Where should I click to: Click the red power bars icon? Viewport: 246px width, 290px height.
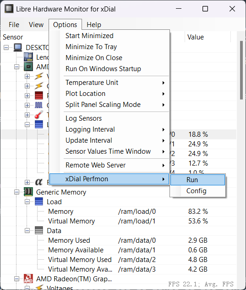(x=39, y=95)
